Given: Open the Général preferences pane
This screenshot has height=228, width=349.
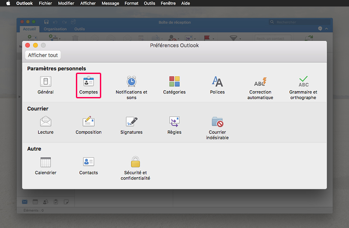Looking at the screenshot, I should coord(46,85).
